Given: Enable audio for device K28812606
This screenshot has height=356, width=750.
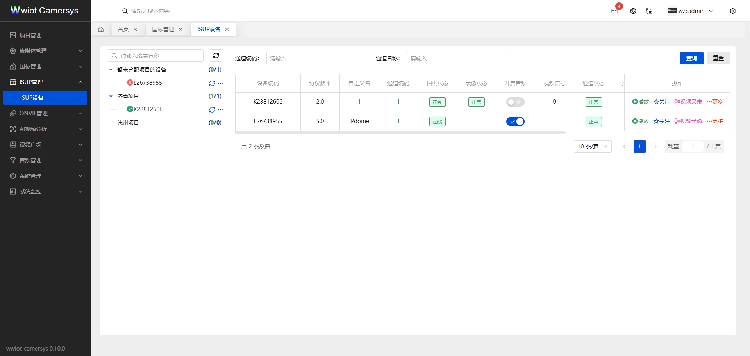Looking at the screenshot, I should tap(515, 102).
